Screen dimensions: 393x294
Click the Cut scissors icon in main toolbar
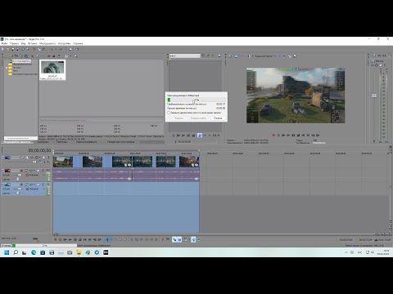click(34, 49)
